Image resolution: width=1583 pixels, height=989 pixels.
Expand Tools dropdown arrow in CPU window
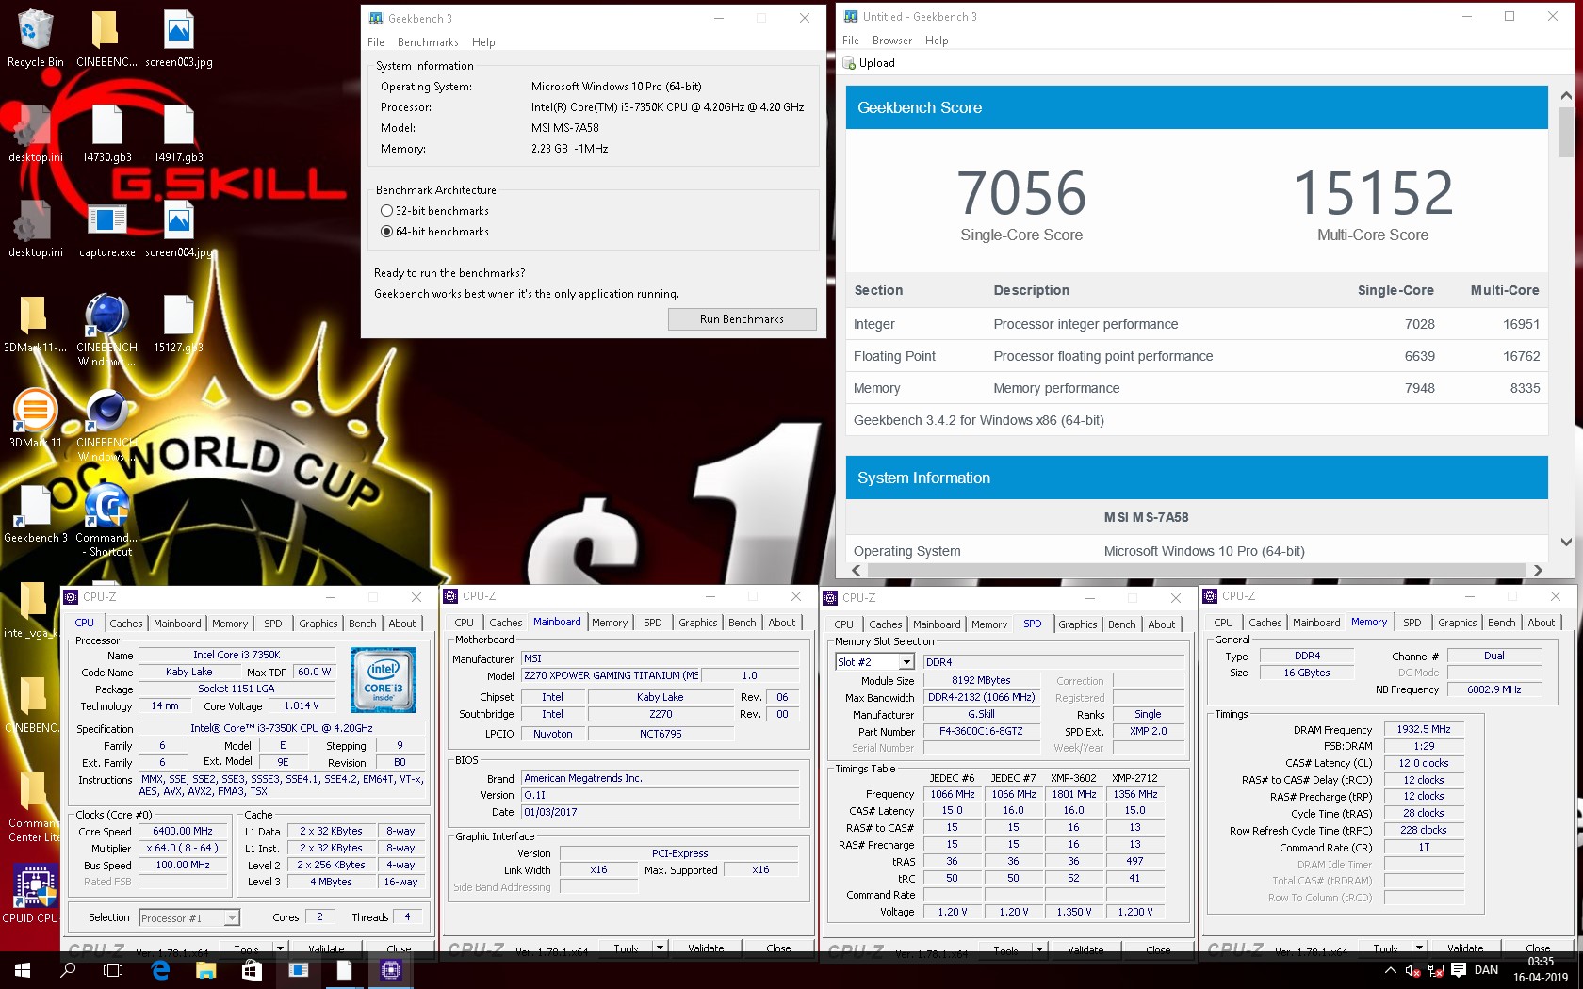[x=279, y=948]
